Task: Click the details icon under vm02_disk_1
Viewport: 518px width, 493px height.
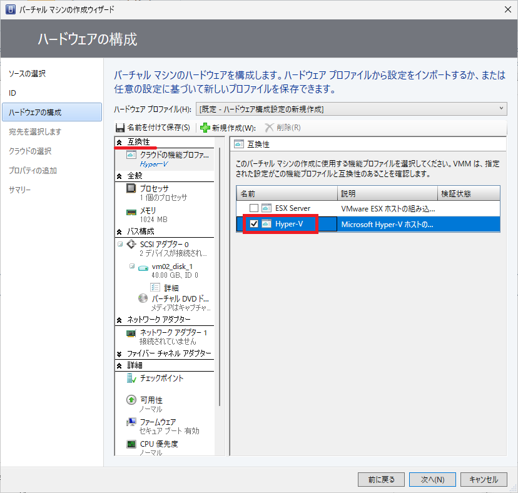Action: tap(155, 287)
